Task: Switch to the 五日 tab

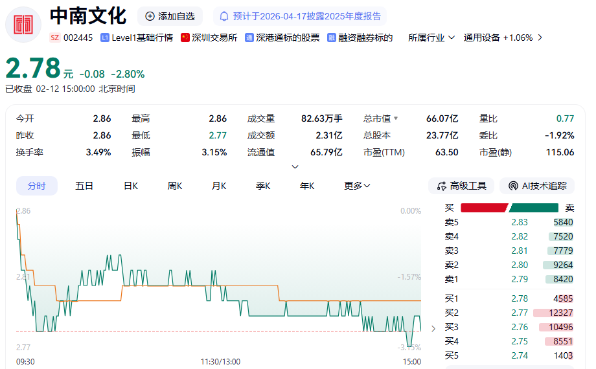Action: tap(84, 186)
